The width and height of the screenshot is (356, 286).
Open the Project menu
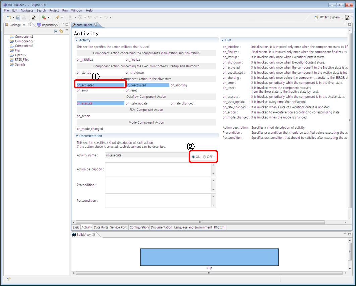pos(54,10)
